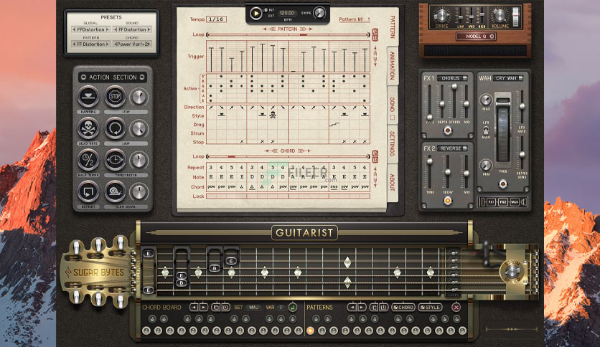The height and width of the screenshot is (347, 600).
Task: Paste into the chord board
Action: (225, 308)
